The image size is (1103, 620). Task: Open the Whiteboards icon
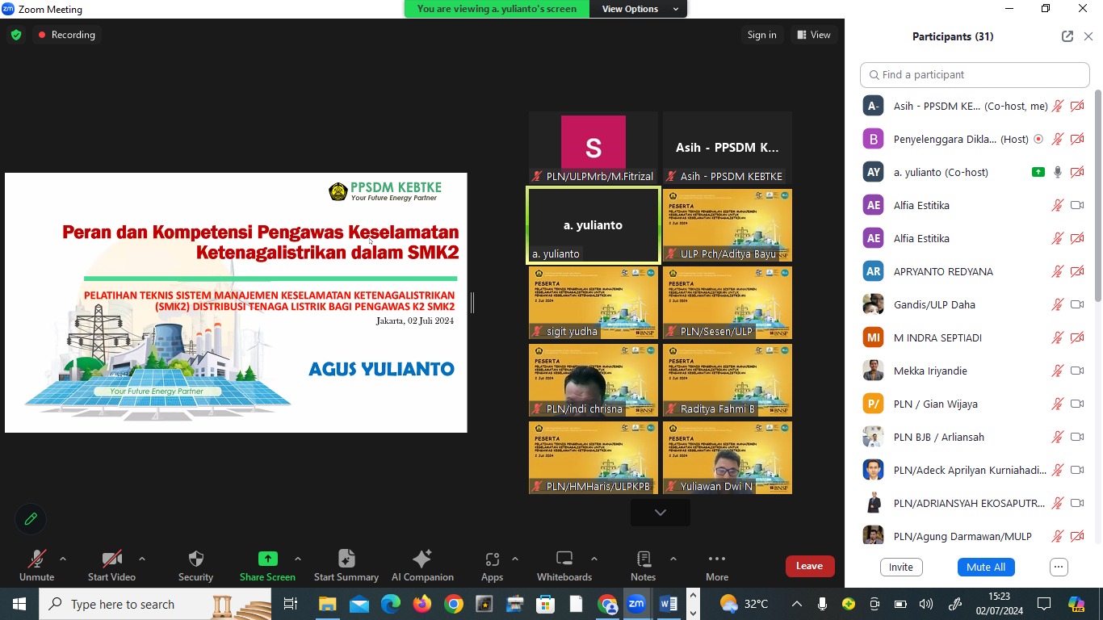[564, 559]
